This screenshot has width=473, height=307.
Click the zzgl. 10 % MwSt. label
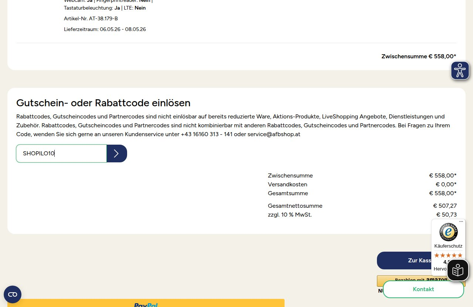click(x=290, y=215)
